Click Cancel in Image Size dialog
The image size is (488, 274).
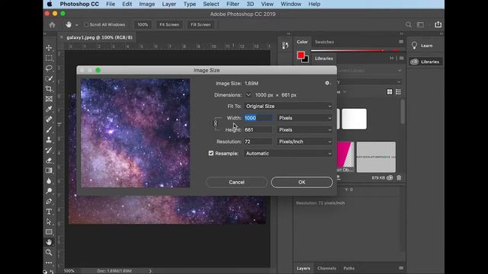point(236,183)
